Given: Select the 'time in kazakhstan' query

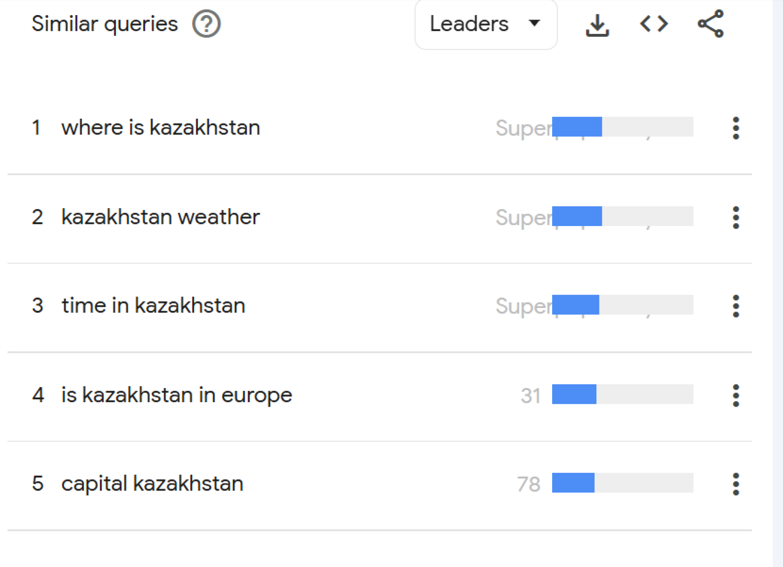Looking at the screenshot, I should click(153, 306).
